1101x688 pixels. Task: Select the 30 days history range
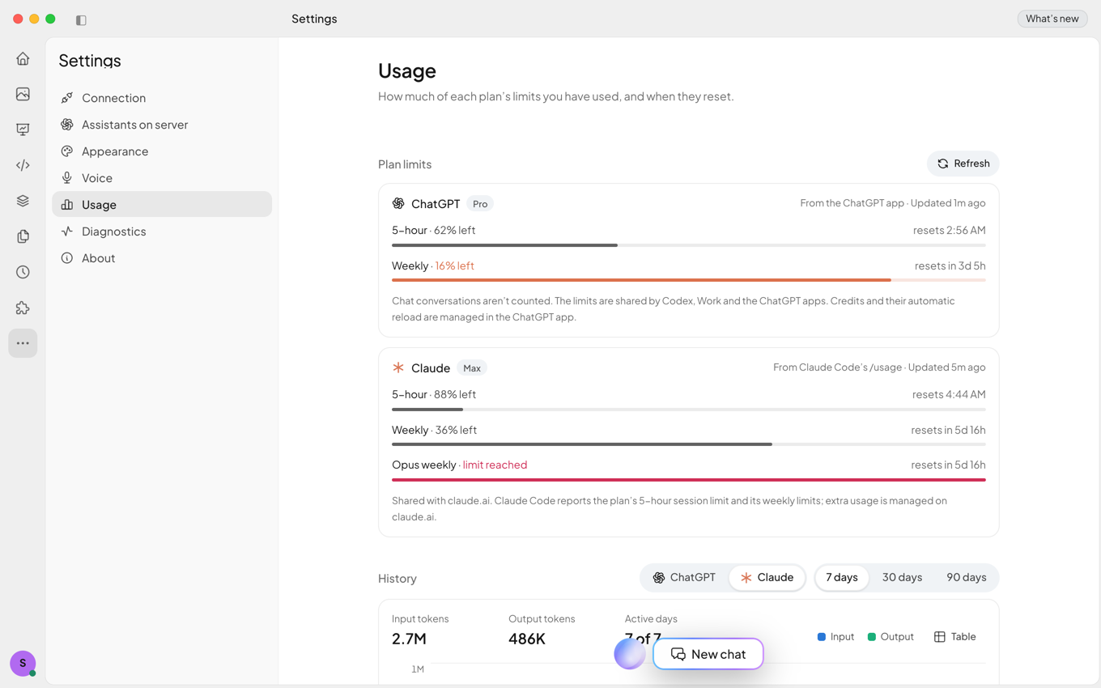(902, 577)
